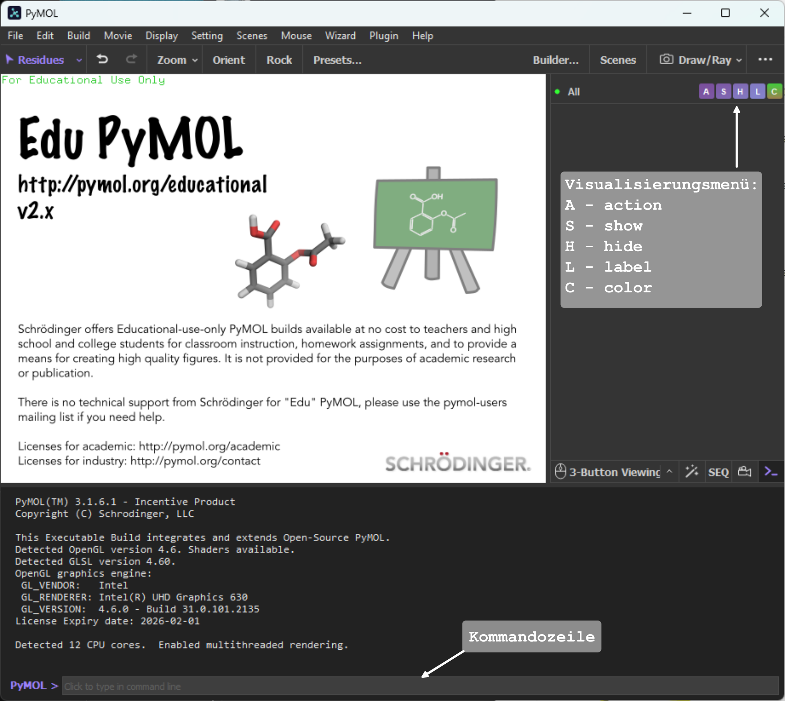
Task: Click the Zoom toolbar button
Action: tap(172, 60)
